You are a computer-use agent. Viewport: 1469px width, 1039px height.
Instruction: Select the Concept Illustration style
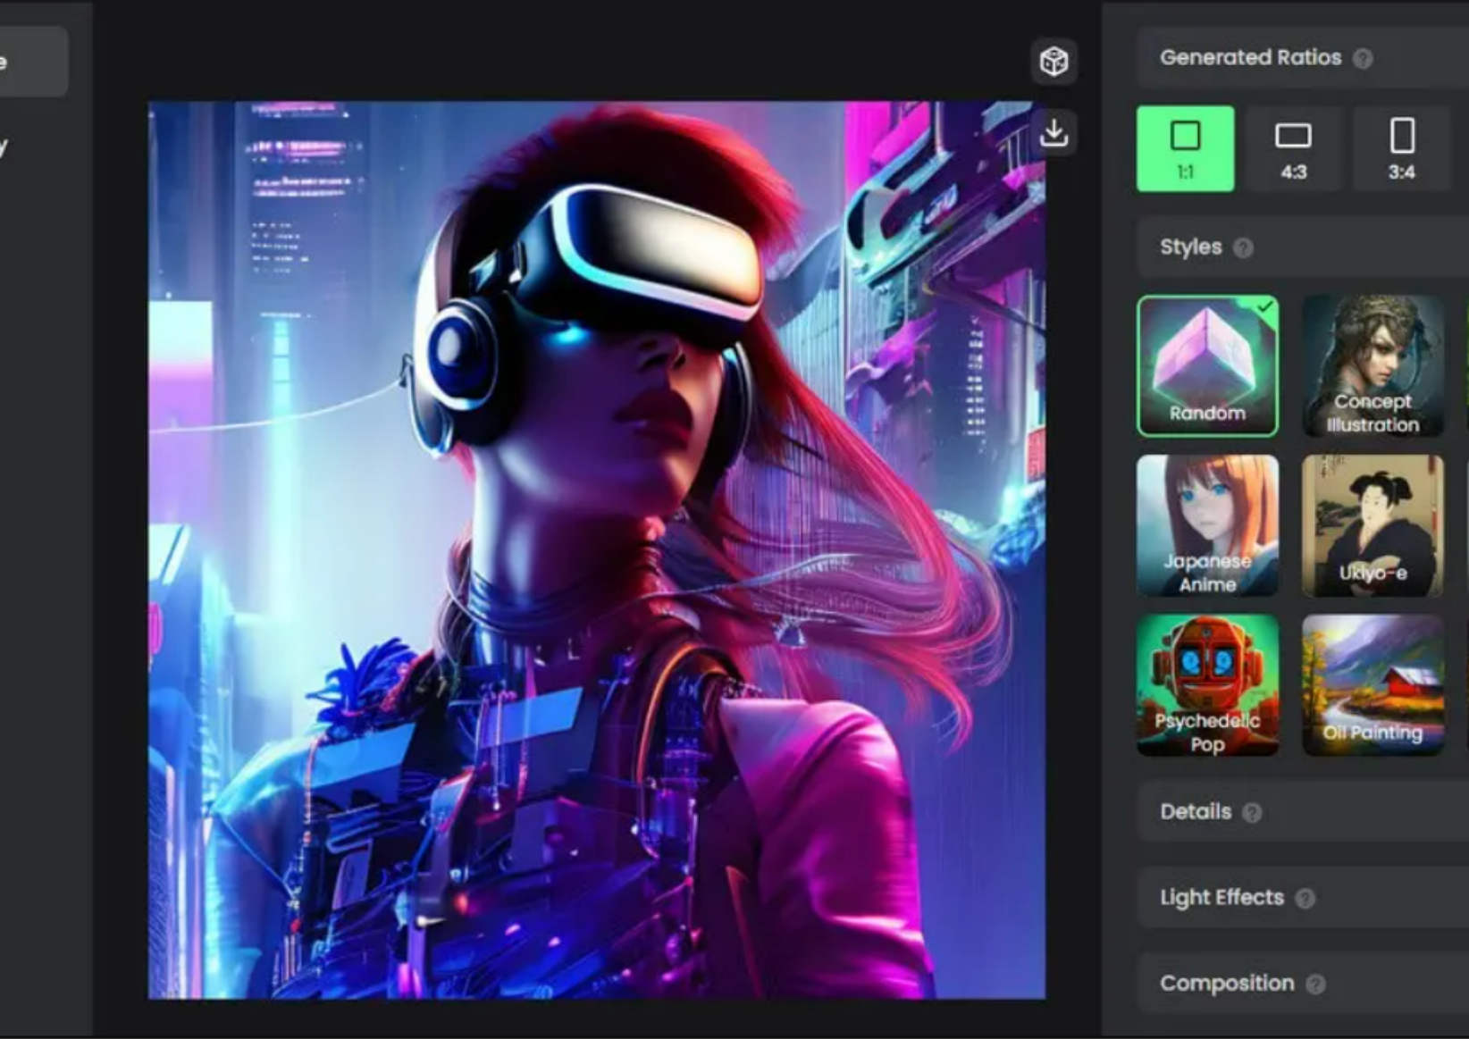[x=1372, y=366]
